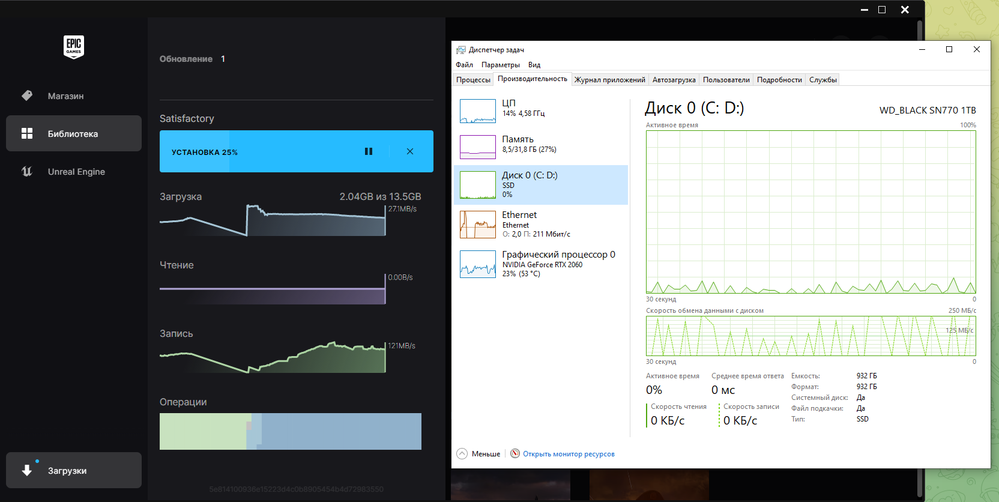Switch to the Пользователи tab
This screenshot has width=999, height=502.
click(x=726, y=80)
